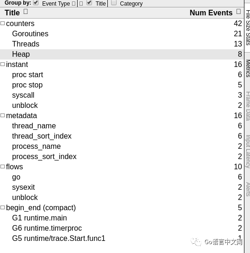Select unblock row under flows
Screen dimensions: 250x253
tap(122, 197)
